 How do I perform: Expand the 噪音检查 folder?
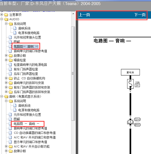pos(6,60)
